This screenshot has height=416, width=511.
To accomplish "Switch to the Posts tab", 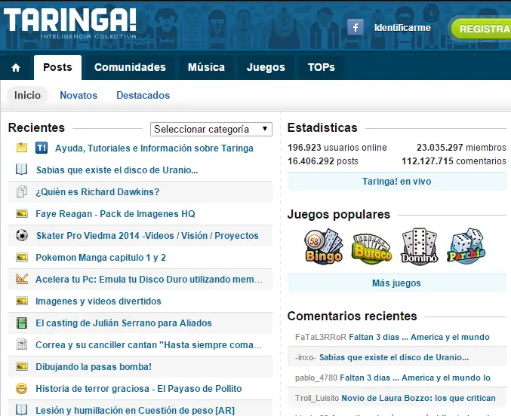I will [57, 67].
